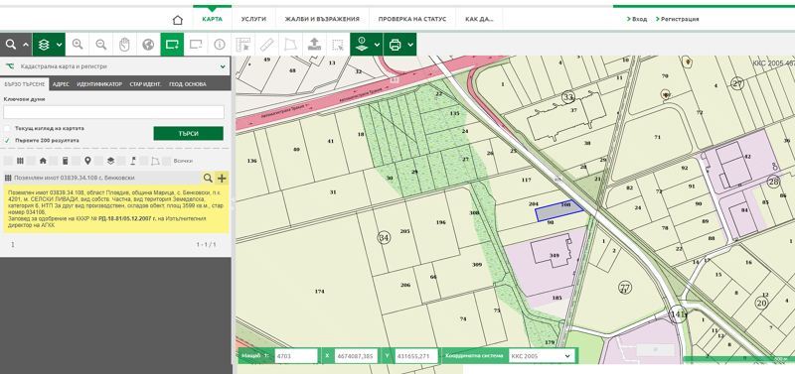Click the printer icon
Viewport: 795px width, 374px height.
pyautogui.click(x=395, y=45)
